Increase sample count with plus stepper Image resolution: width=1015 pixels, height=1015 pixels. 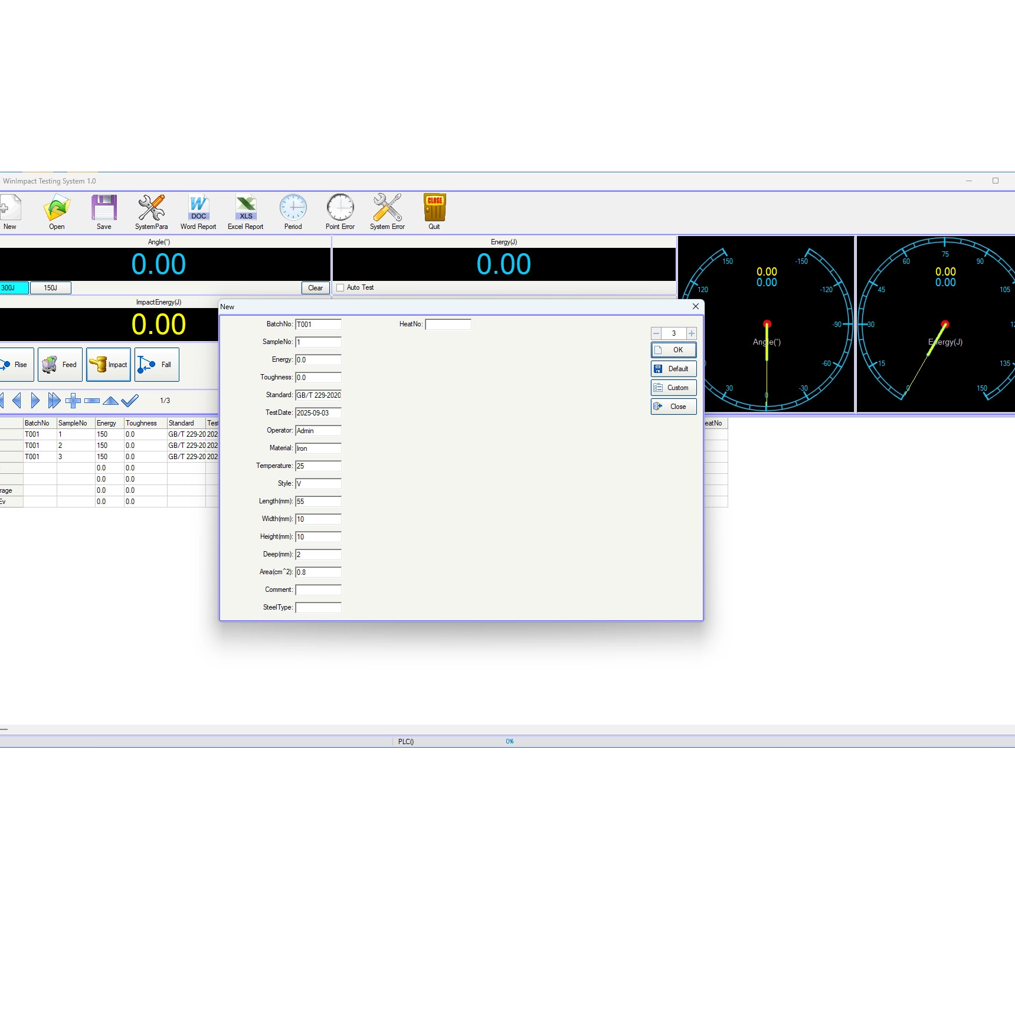coord(692,333)
